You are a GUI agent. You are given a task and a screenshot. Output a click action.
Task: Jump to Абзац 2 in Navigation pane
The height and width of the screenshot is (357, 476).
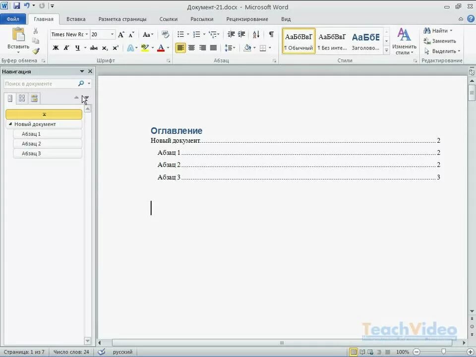click(48, 144)
